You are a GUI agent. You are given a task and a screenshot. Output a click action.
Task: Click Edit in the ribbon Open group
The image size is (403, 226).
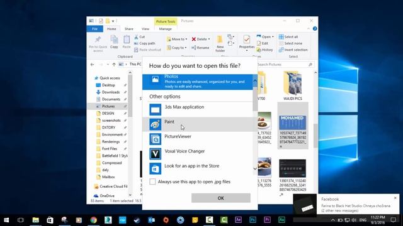click(x=263, y=43)
